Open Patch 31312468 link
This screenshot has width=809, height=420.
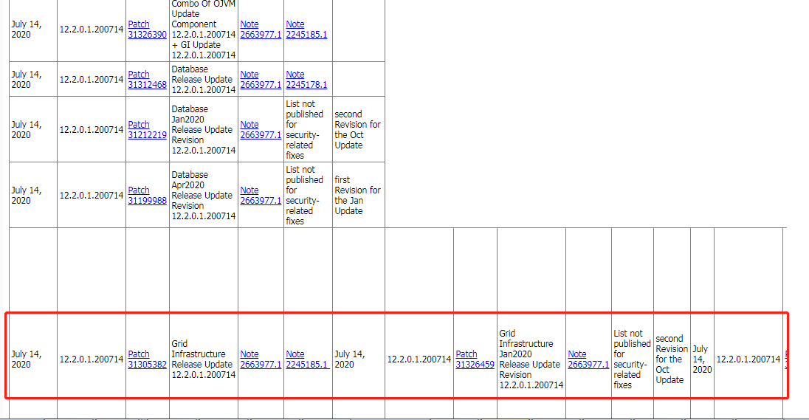click(147, 80)
